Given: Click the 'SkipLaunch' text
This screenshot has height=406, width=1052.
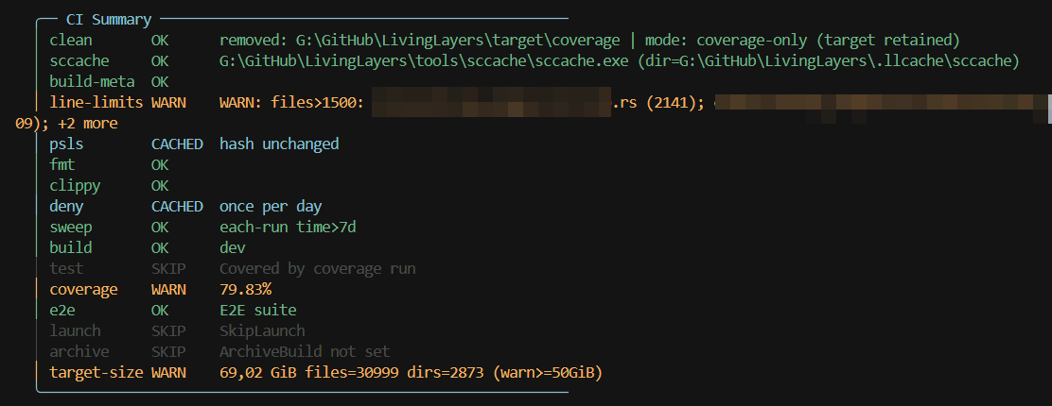Looking at the screenshot, I should click(262, 330).
